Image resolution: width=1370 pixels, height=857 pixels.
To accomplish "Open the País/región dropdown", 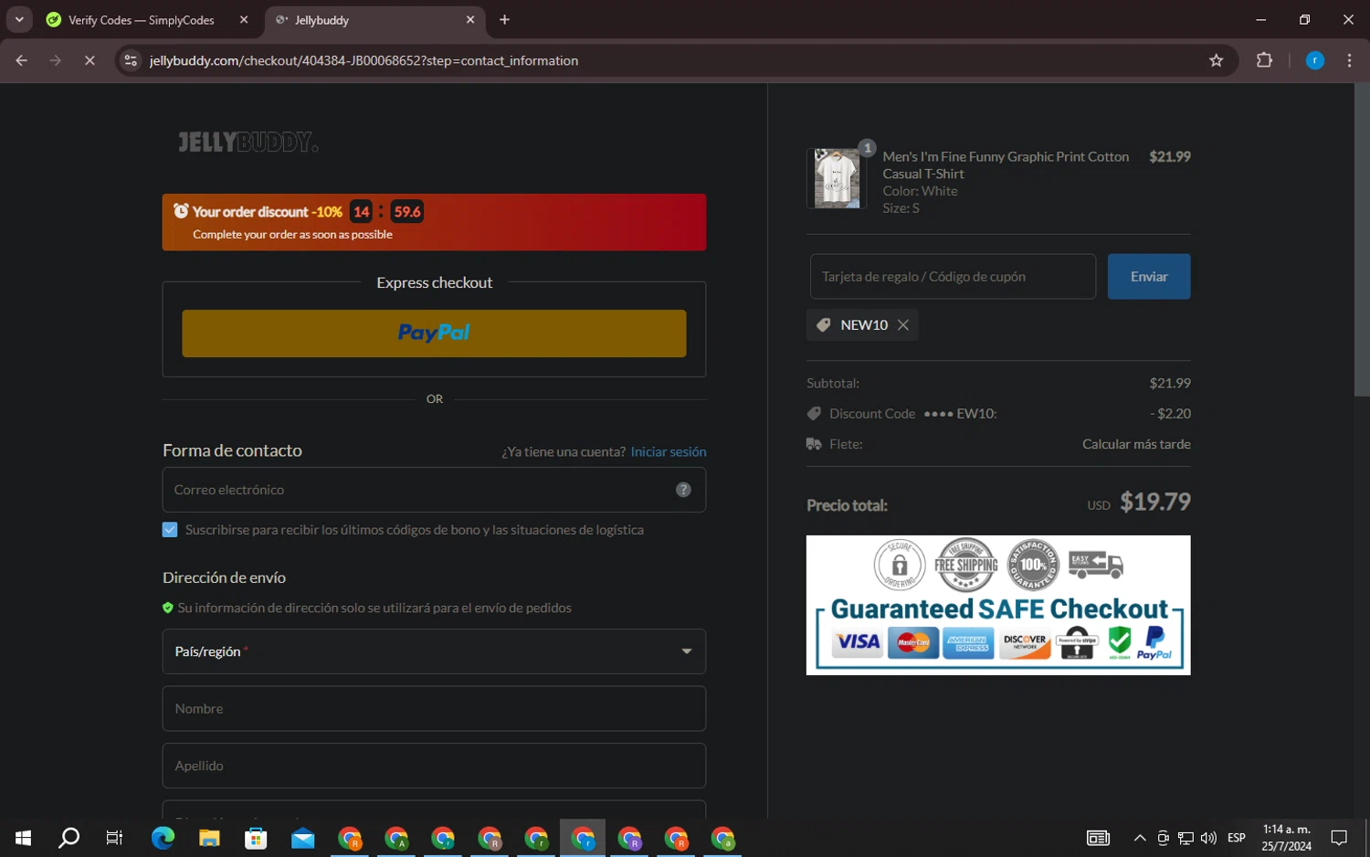I will click(434, 651).
